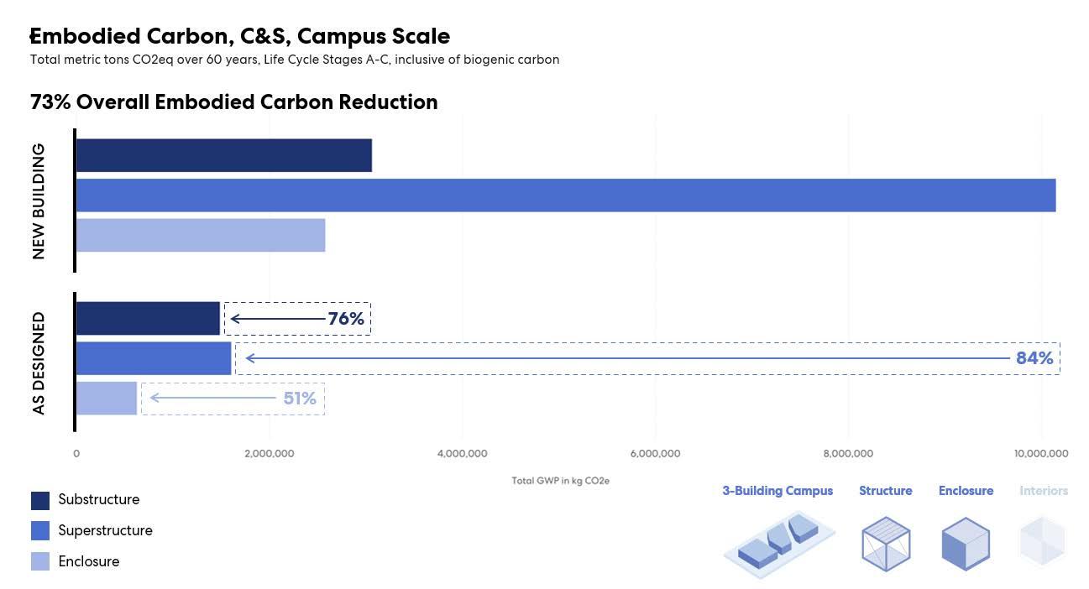Screen dimensions: 1089x589
Task: Click the 76% reduction label
Action: pos(346,319)
